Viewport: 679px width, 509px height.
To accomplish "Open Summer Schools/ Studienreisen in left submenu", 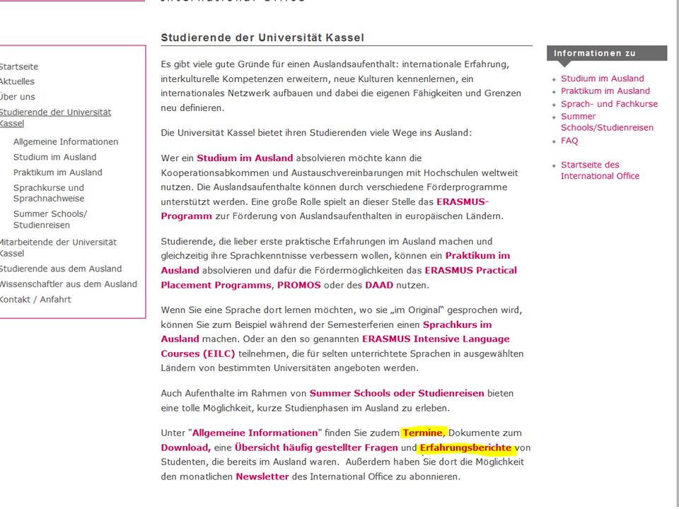I will [50, 219].
